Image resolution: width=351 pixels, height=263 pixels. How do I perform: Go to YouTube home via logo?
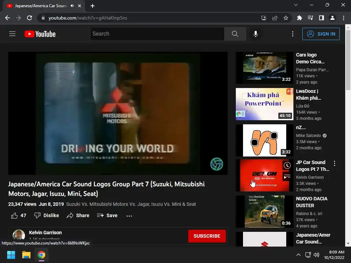click(40, 34)
